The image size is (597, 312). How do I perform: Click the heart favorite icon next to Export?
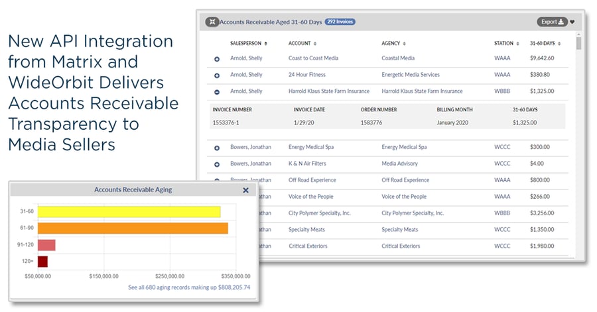point(572,22)
